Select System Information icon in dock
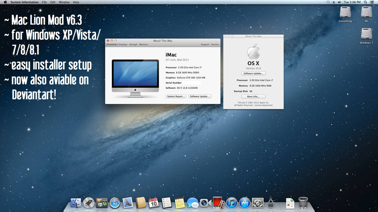 [x=270, y=203]
